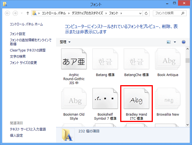Expand the view options dropdown arrow

tap(175, 42)
